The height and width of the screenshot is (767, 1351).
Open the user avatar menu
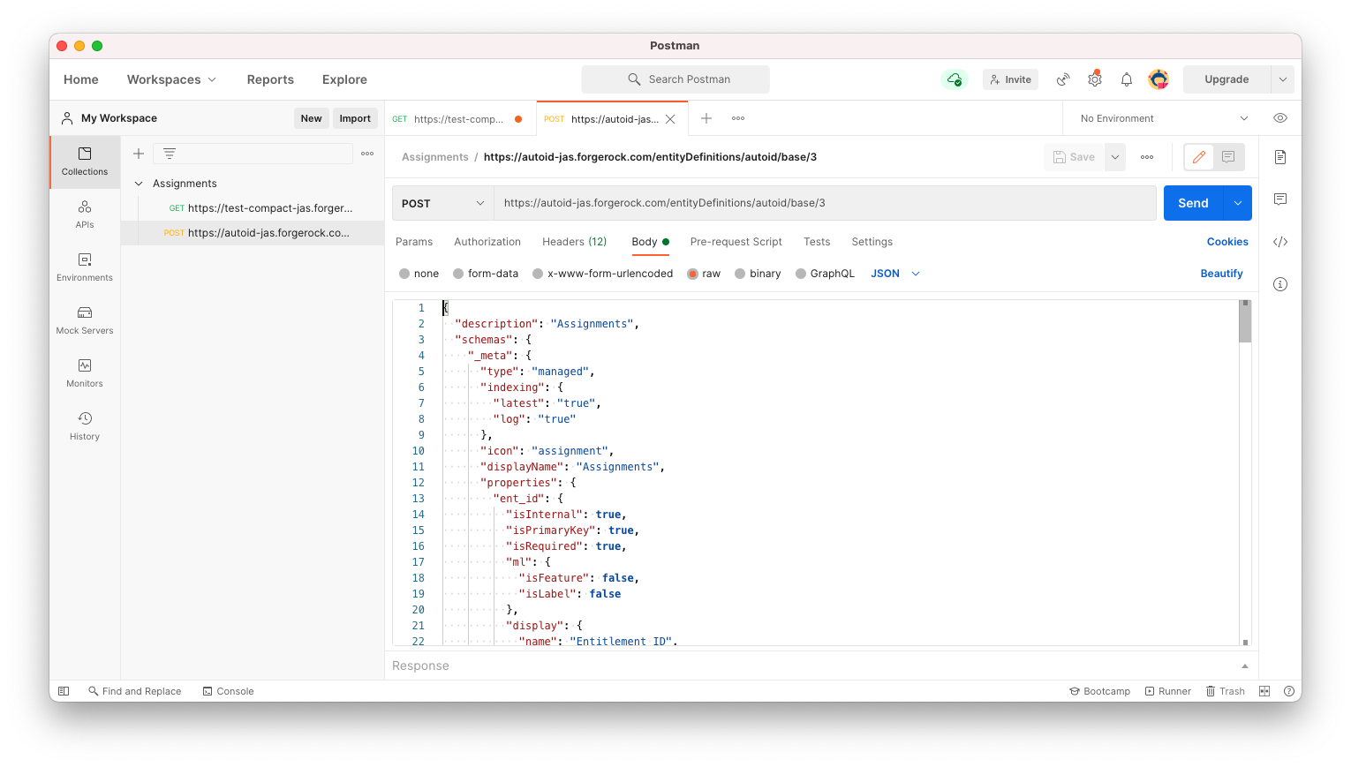[x=1159, y=79]
